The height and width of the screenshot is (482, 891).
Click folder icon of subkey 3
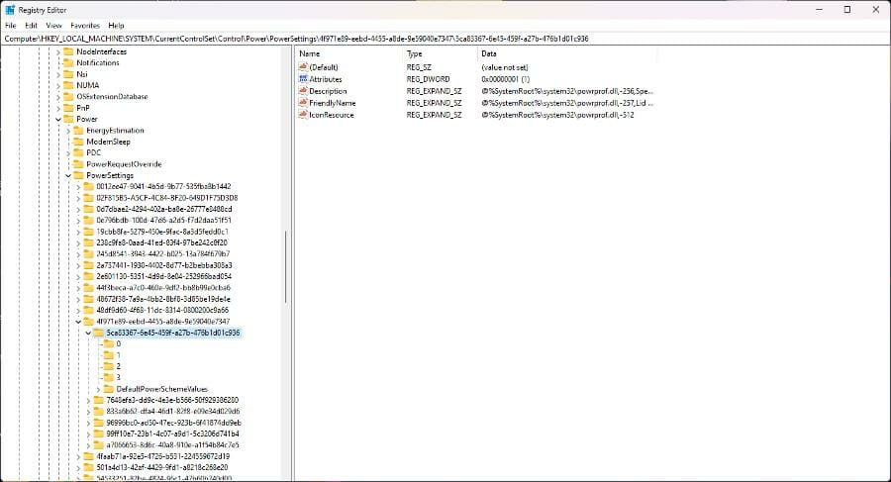(x=109, y=377)
